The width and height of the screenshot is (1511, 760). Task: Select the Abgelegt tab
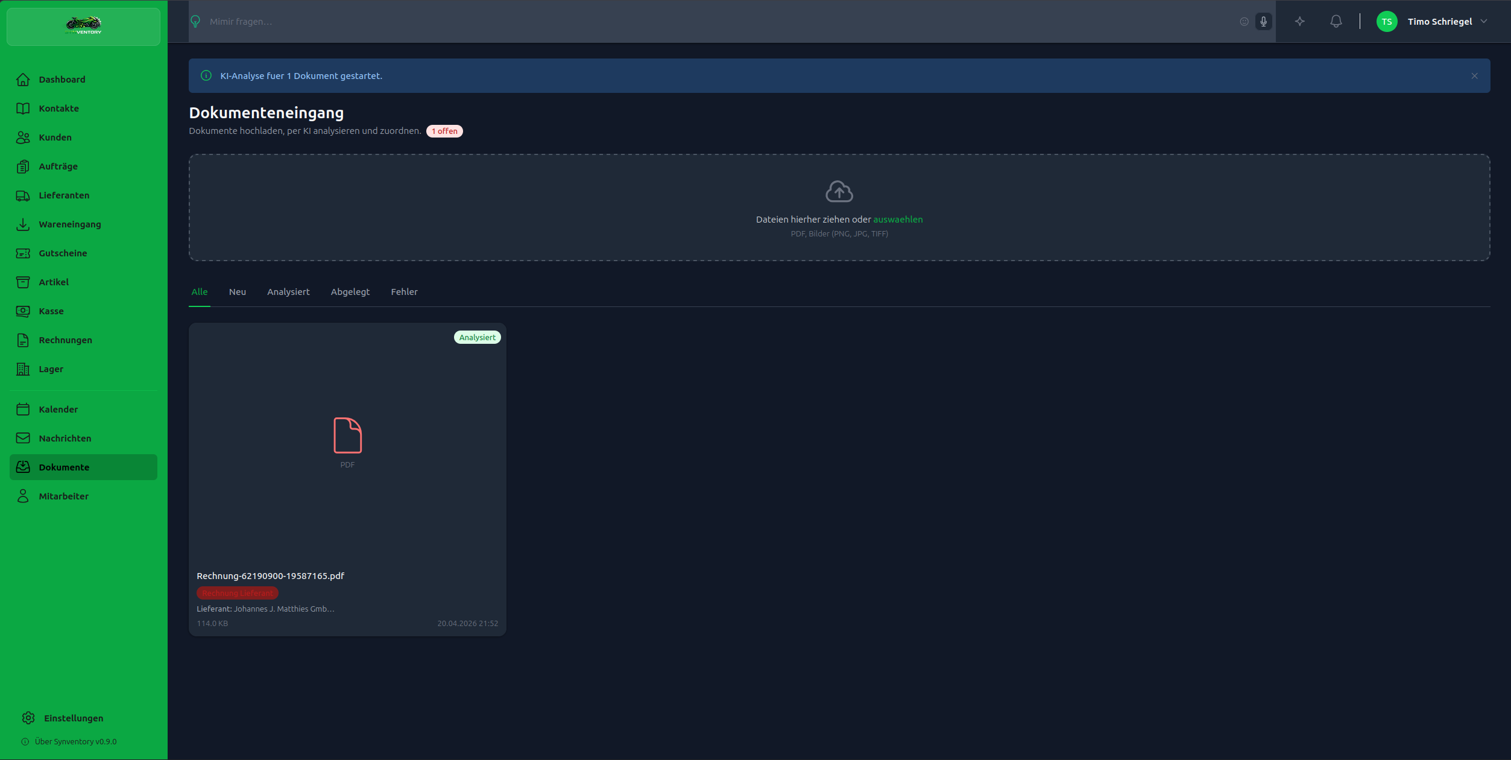[350, 292]
